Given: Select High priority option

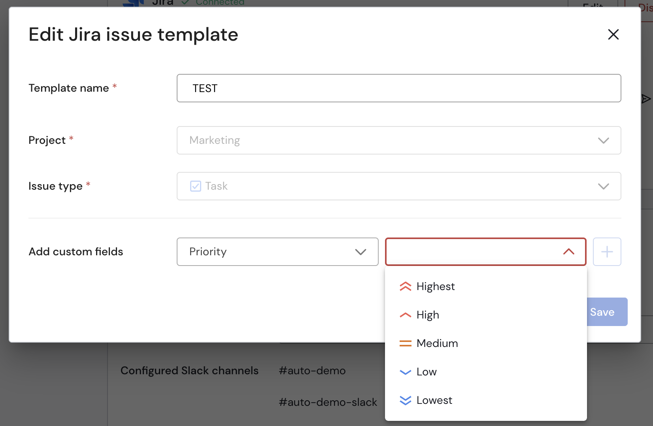Looking at the screenshot, I should [486, 315].
